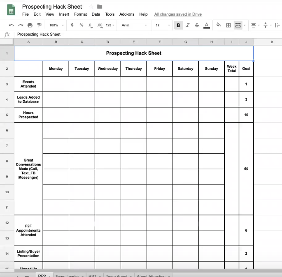The height and width of the screenshot is (277, 282).
Task: Select column A header
Action: click(x=28, y=42)
